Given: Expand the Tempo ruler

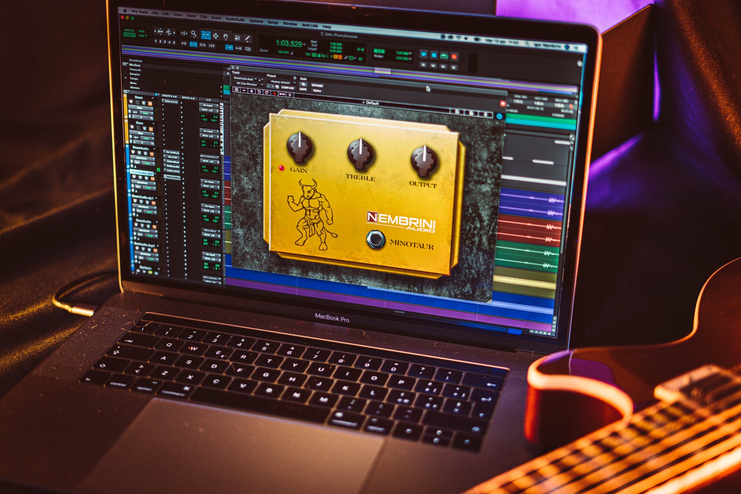Looking at the screenshot, I should (x=126, y=78).
